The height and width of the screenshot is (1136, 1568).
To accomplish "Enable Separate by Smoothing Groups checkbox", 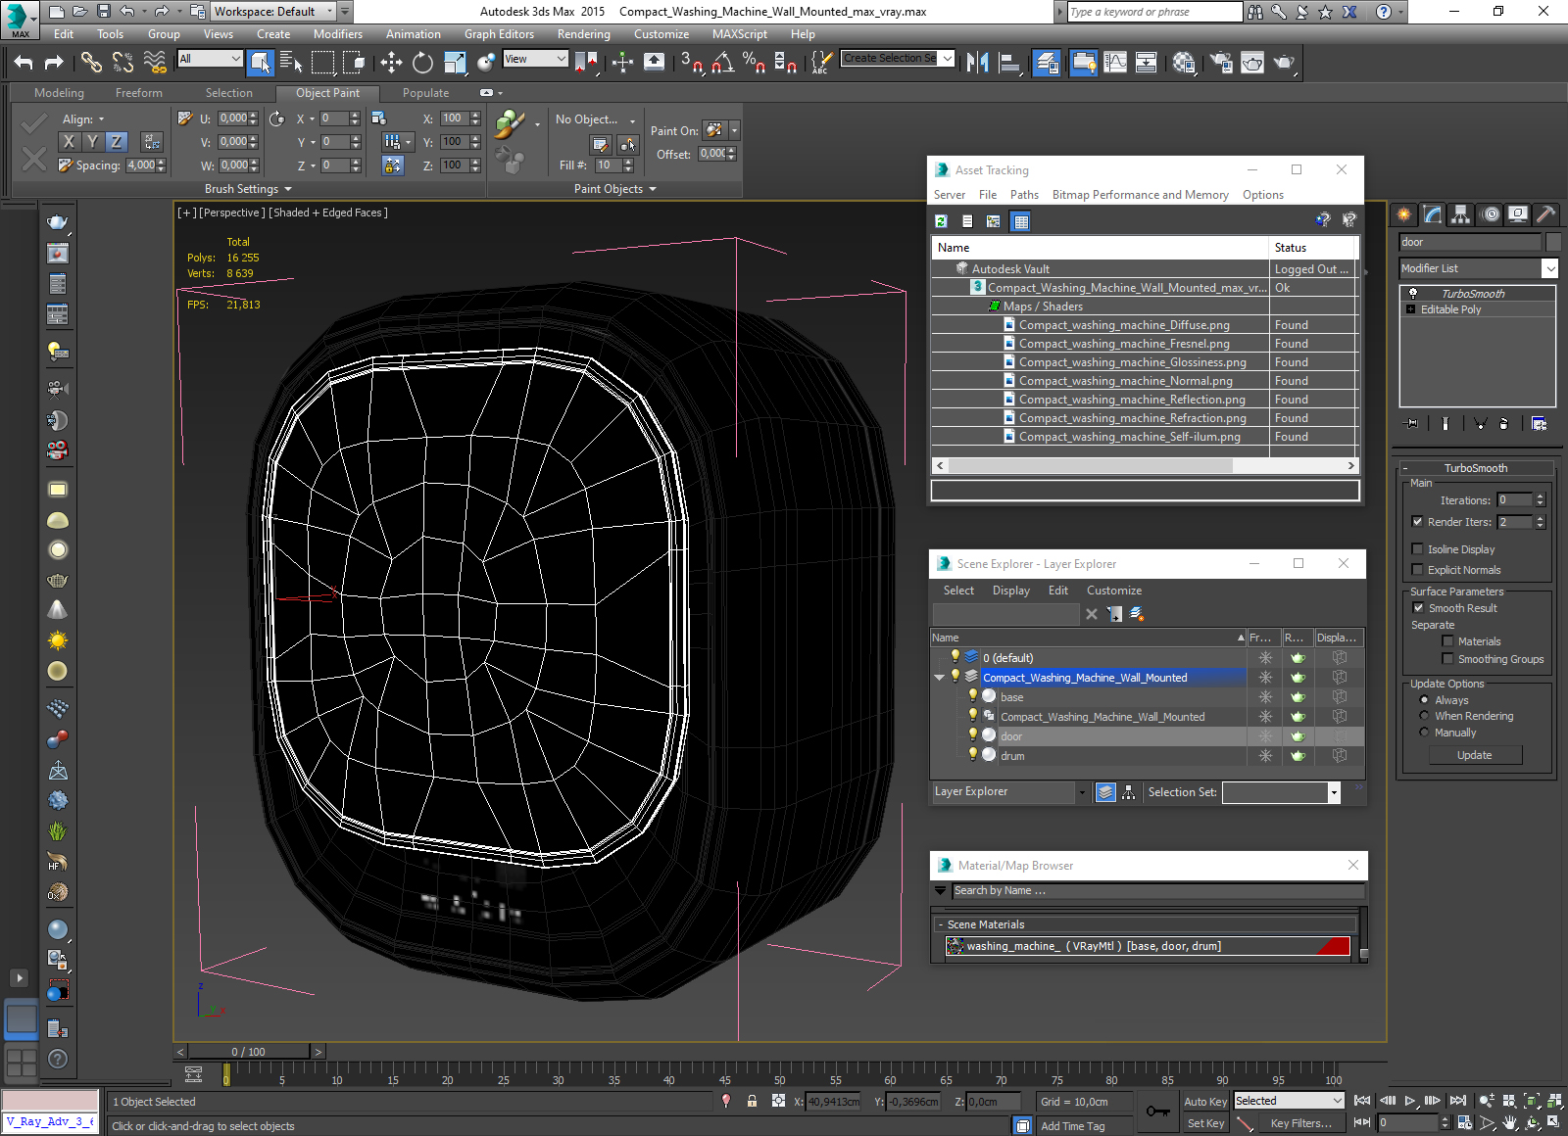I will tap(1447, 659).
